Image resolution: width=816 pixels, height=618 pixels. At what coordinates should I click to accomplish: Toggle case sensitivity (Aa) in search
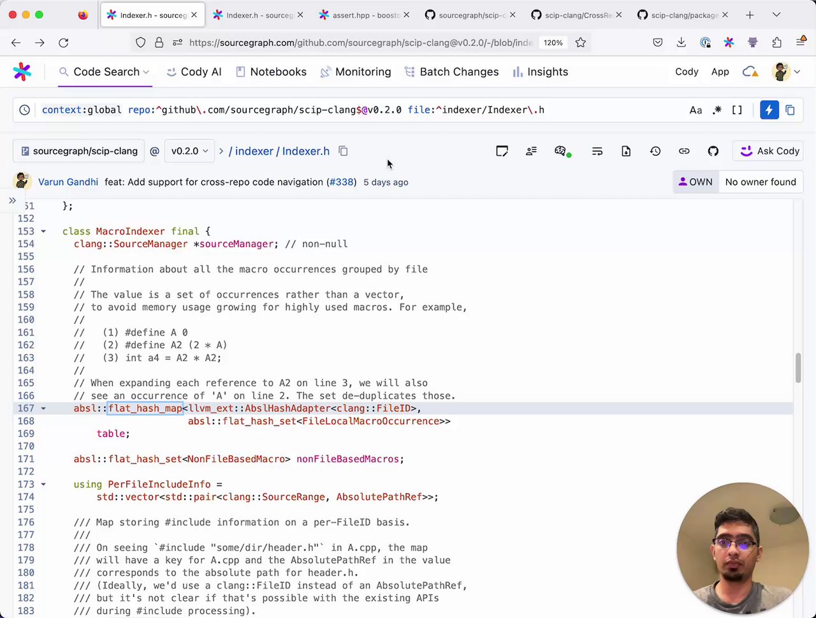click(x=696, y=110)
